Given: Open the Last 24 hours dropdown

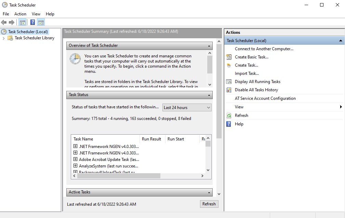Looking at the screenshot, I should coord(187,108).
